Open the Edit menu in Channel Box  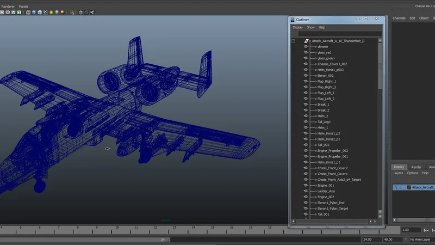point(412,18)
